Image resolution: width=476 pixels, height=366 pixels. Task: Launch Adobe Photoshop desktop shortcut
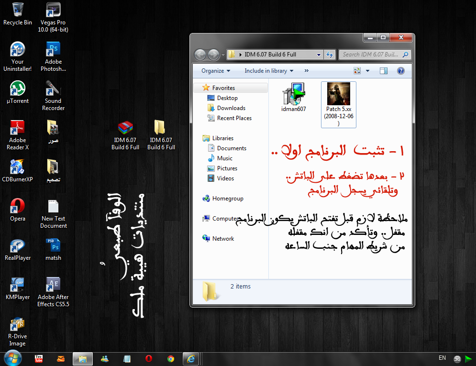[53, 56]
